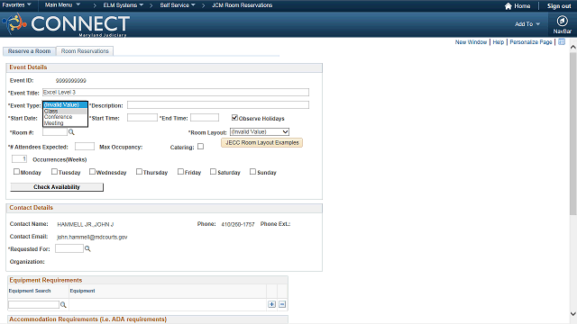Viewport: 577px width, 324px height.
Task: Select Class in Event Type list
Action: (65, 111)
